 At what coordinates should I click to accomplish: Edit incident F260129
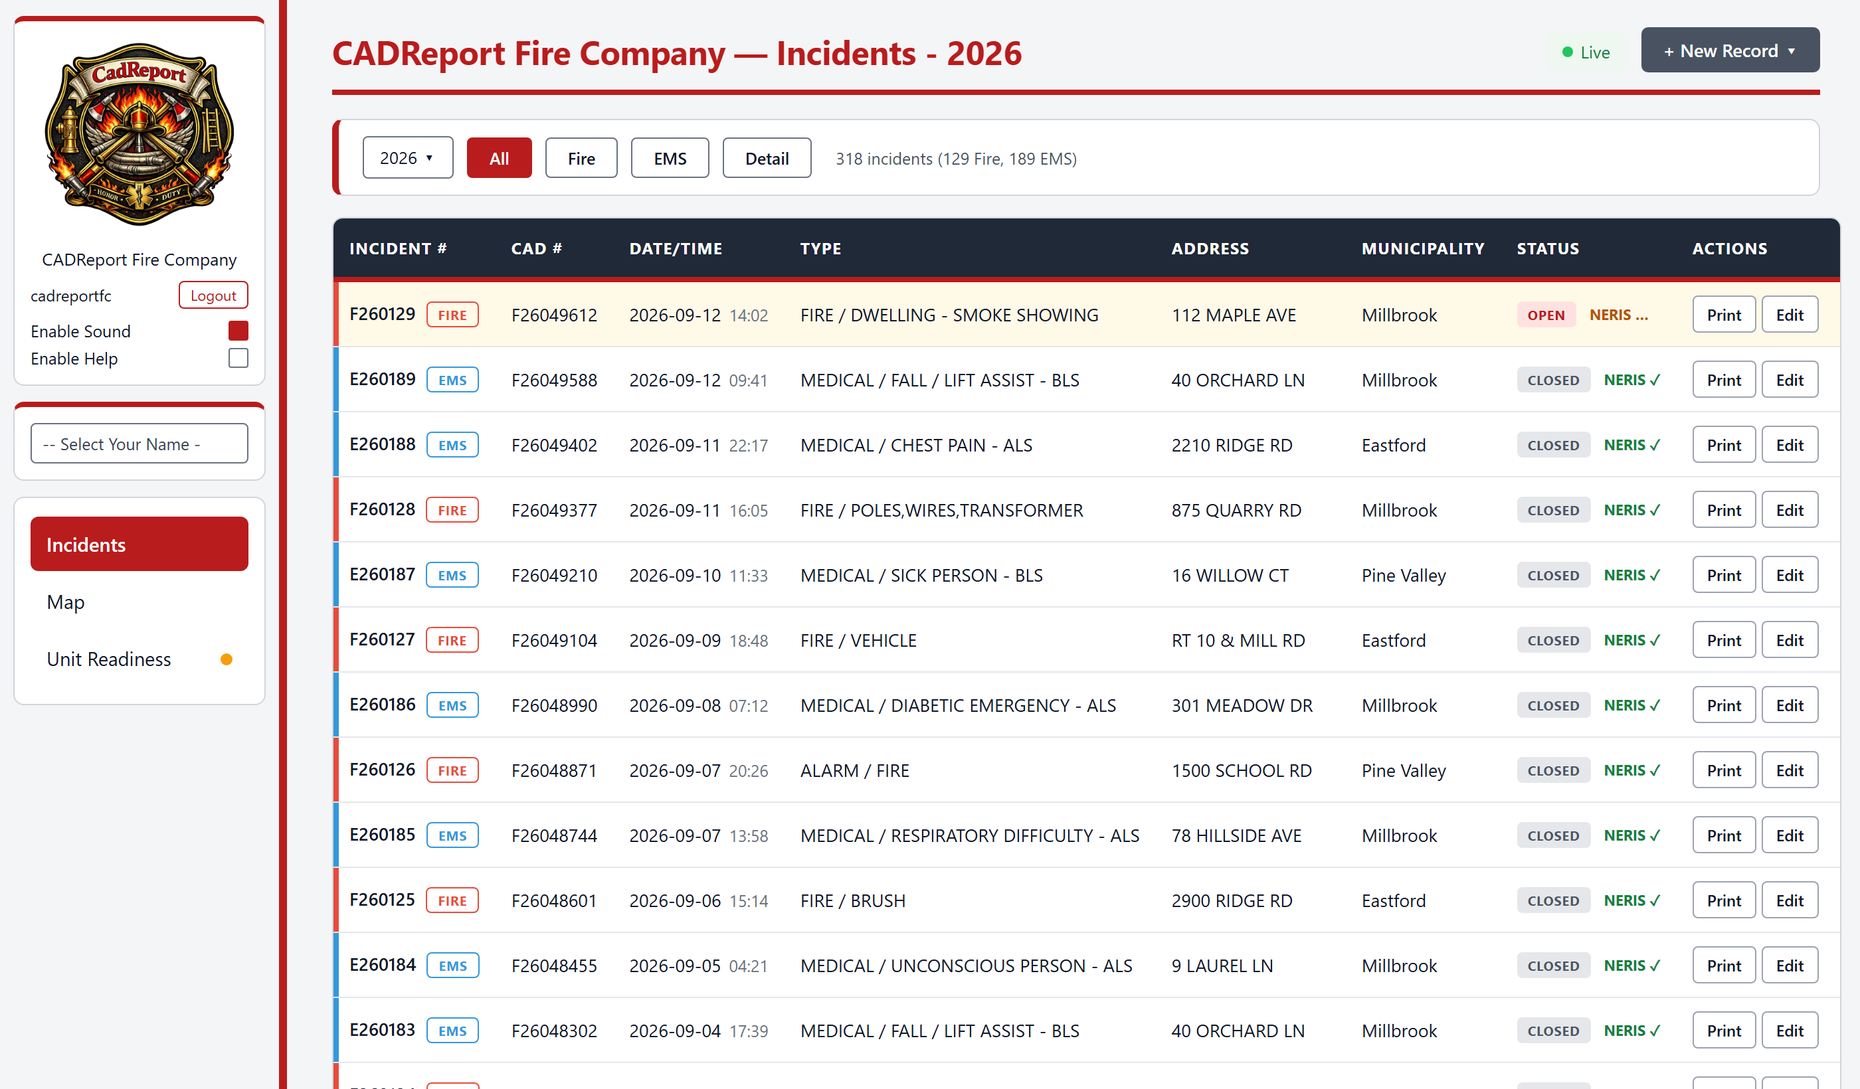(x=1789, y=315)
